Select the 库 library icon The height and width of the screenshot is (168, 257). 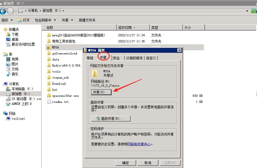6,54
